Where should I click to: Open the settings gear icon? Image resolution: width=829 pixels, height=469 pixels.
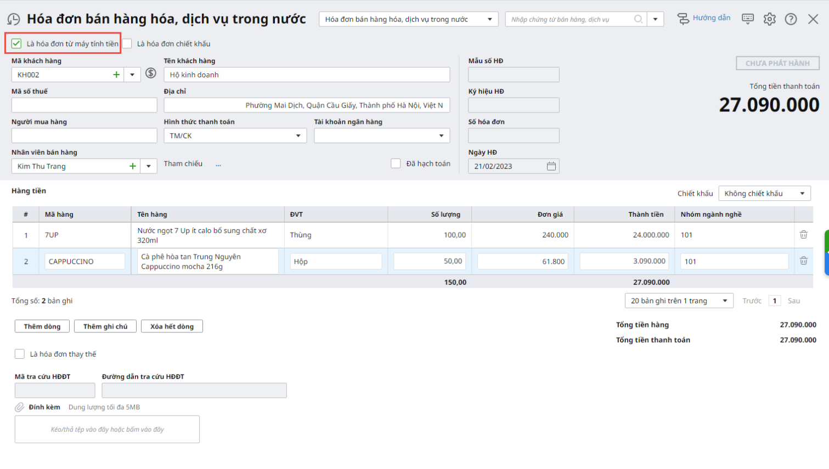tap(770, 19)
